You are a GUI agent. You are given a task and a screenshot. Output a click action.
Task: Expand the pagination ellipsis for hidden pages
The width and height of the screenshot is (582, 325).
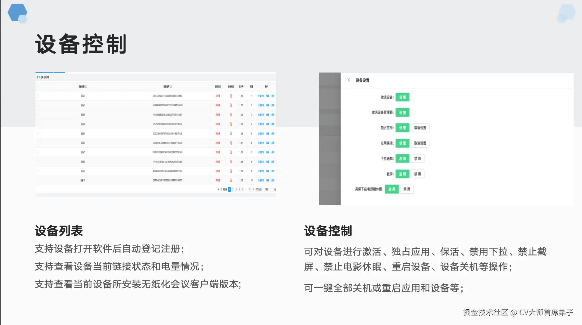coord(246,189)
